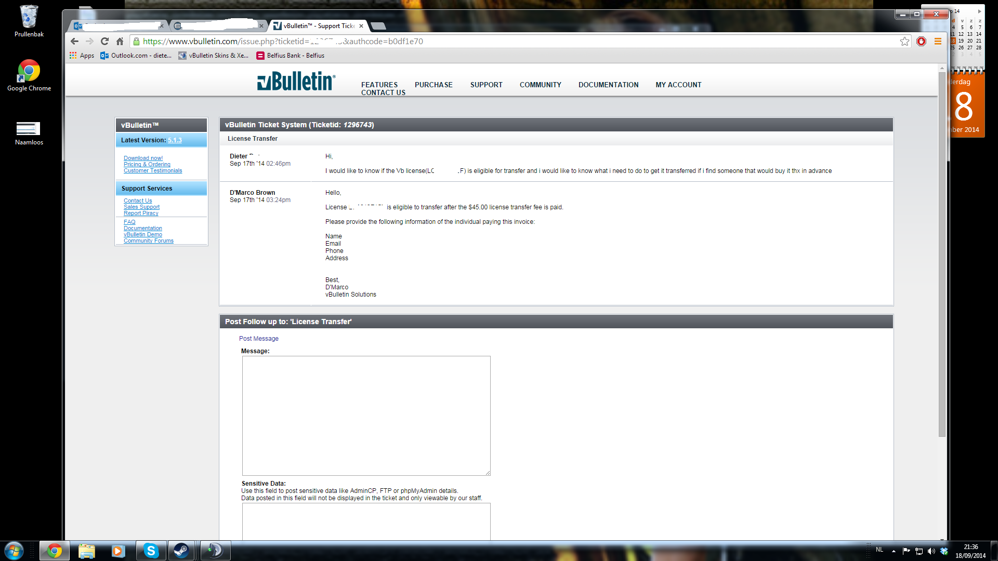Open the Belfius Bank bookmark
Screen dimensions: 998x561
coord(290,56)
